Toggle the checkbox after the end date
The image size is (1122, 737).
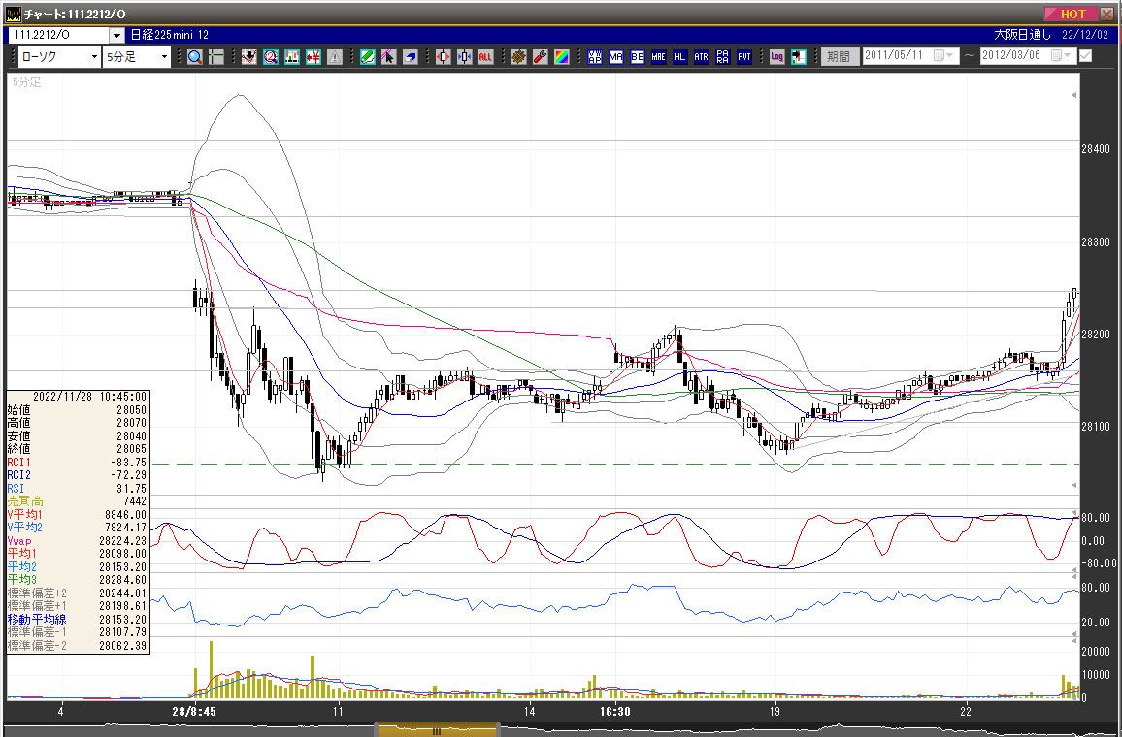(1085, 55)
